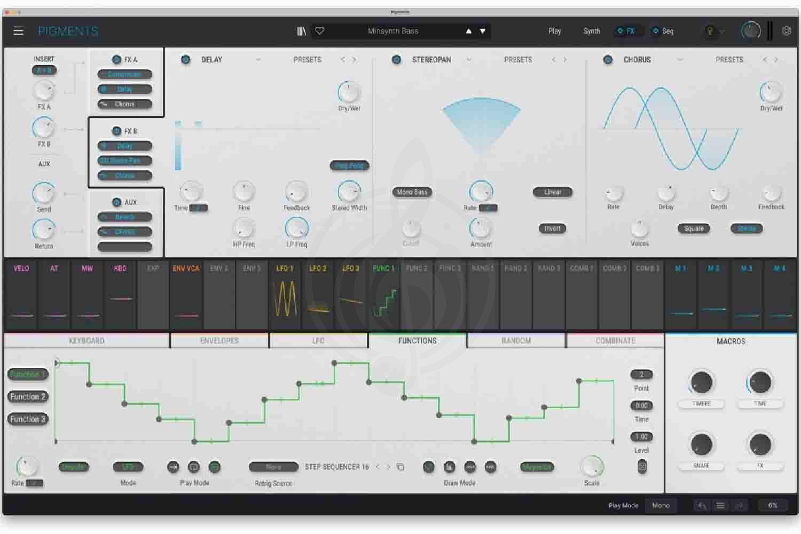Viewport: 801px width, 534px height.
Task: Load previous preset with the up arrow
Action: coord(469,31)
